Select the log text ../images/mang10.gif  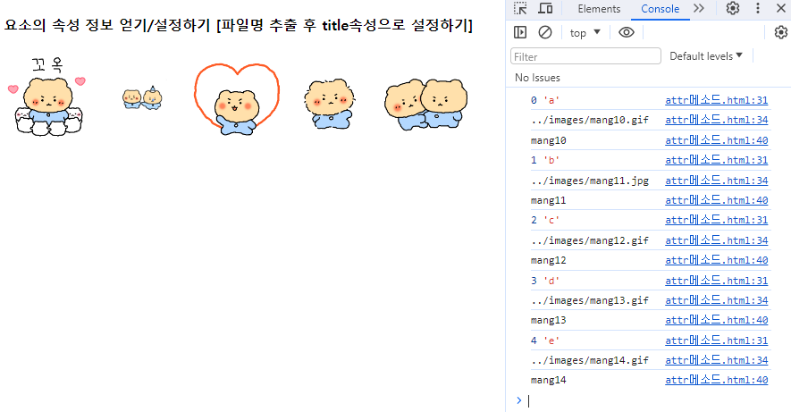589,120
